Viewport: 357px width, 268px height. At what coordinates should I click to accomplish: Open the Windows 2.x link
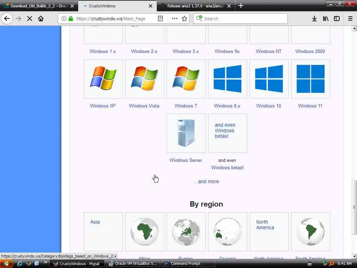144,51
